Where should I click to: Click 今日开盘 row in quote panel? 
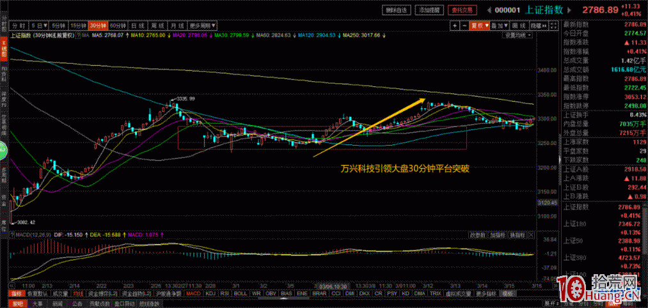click(x=605, y=33)
